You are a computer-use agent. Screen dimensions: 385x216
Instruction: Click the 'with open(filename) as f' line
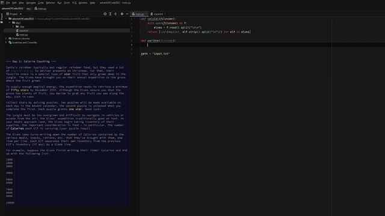(167, 23)
